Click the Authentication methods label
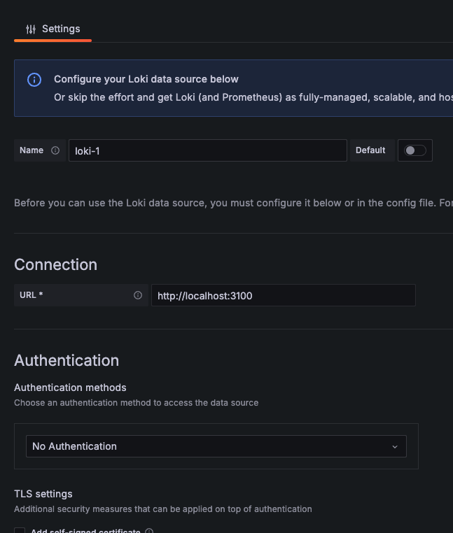Image resolution: width=453 pixels, height=533 pixels. (70, 388)
